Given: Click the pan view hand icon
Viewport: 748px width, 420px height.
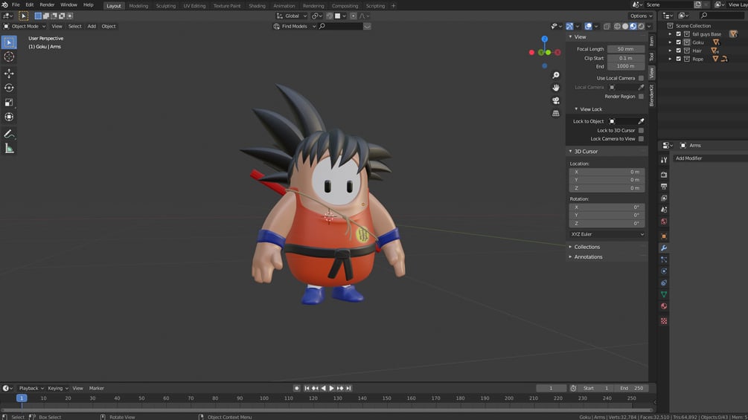Looking at the screenshot, I should coord(556,88).
